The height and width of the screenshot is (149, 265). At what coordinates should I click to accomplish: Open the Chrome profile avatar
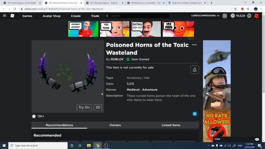click(x=255, y=9)
